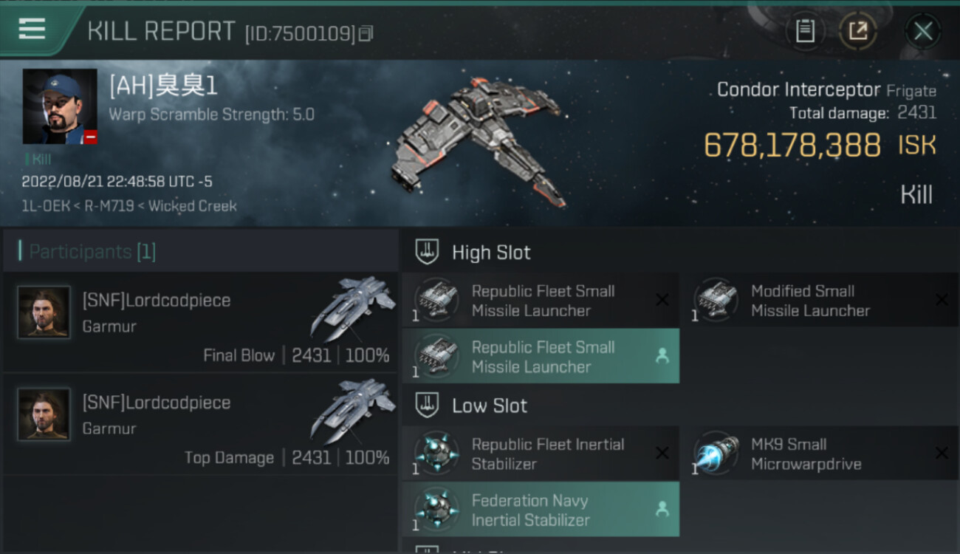Copy the kill report ID number
Viewport: 960px width, 554px height.
coord(366,33)
